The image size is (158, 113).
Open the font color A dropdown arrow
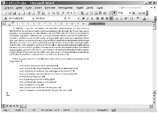click(148, 18)
